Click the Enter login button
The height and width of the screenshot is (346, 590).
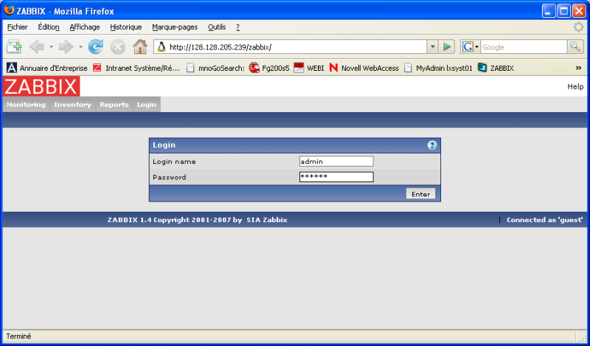(x=420, y=194)
